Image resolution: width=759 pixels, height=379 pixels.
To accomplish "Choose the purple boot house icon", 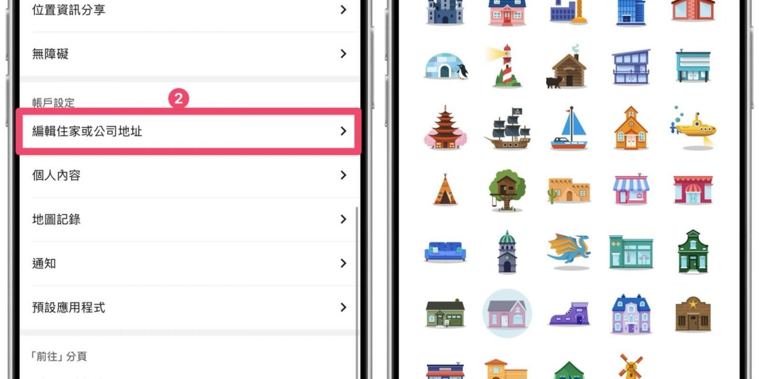I will coord(569,313).
